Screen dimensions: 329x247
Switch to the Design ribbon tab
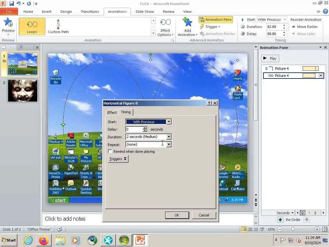pyautogui.click(x=66, y=12)
